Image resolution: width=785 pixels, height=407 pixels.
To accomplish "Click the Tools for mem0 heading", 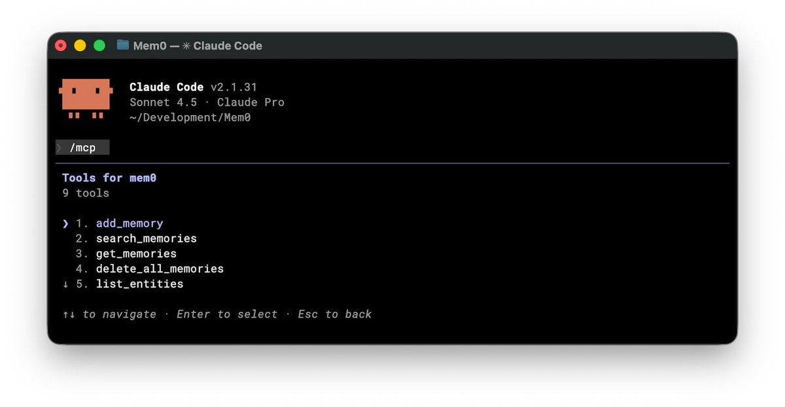I will pos(109,178).
